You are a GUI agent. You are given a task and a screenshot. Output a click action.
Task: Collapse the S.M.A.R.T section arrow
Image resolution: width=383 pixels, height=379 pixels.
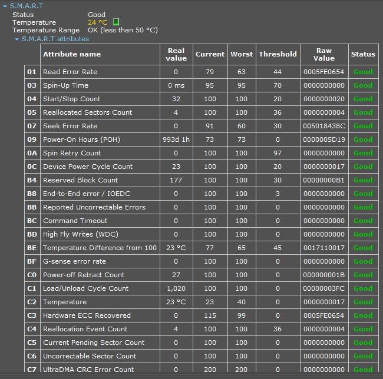click(x=5, y=6)
